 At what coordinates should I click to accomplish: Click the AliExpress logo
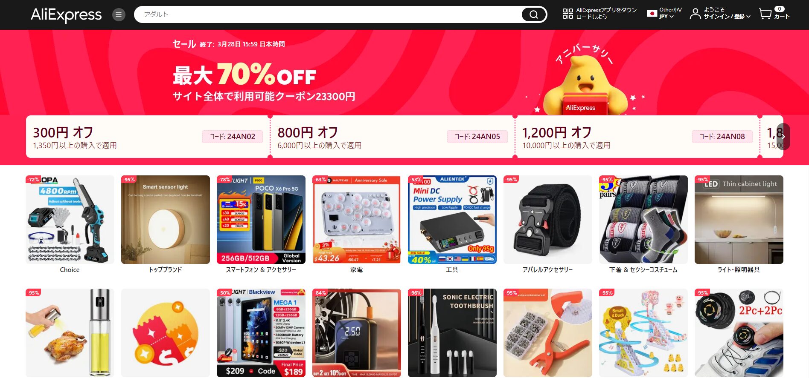tap(66, 15)
